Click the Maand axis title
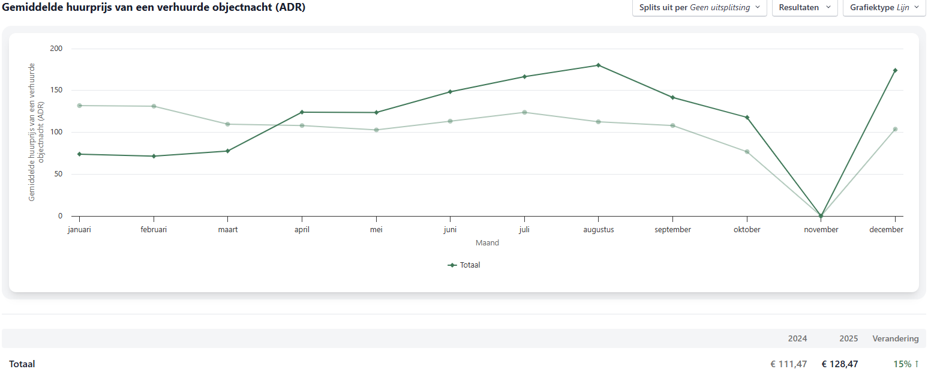 [487, 243]
